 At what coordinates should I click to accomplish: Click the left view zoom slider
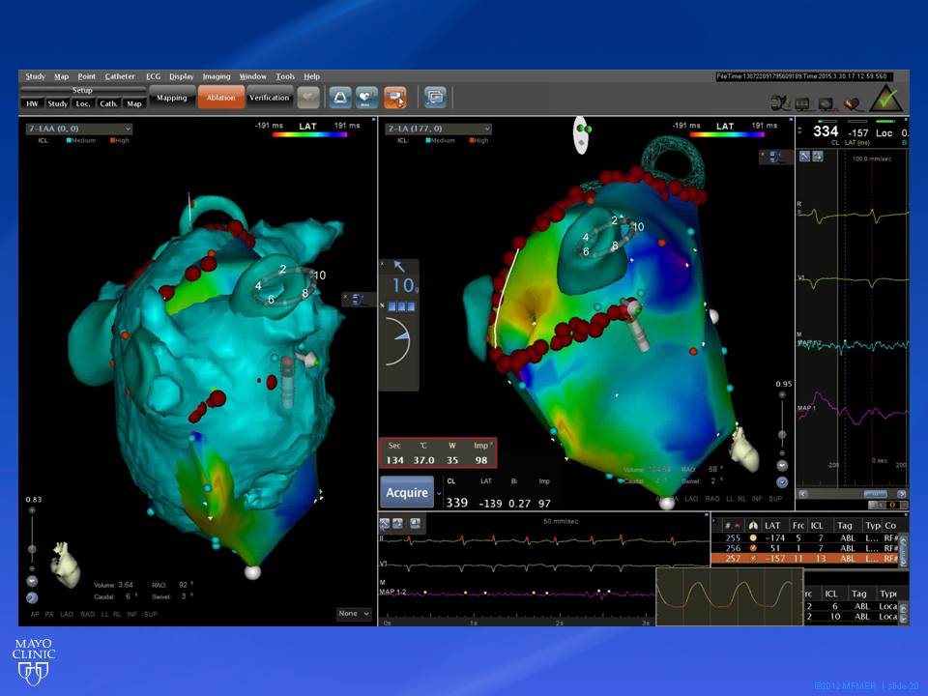click(32, 548)
